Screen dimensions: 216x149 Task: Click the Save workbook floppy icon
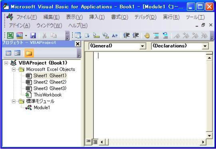pyautogui.click(x=33, y=35)
